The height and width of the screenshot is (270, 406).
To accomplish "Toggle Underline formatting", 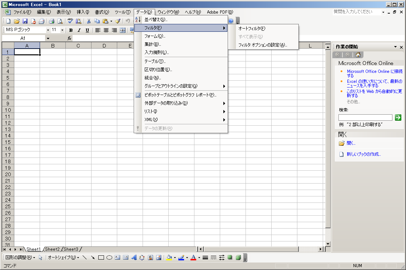I will (87, 30).
